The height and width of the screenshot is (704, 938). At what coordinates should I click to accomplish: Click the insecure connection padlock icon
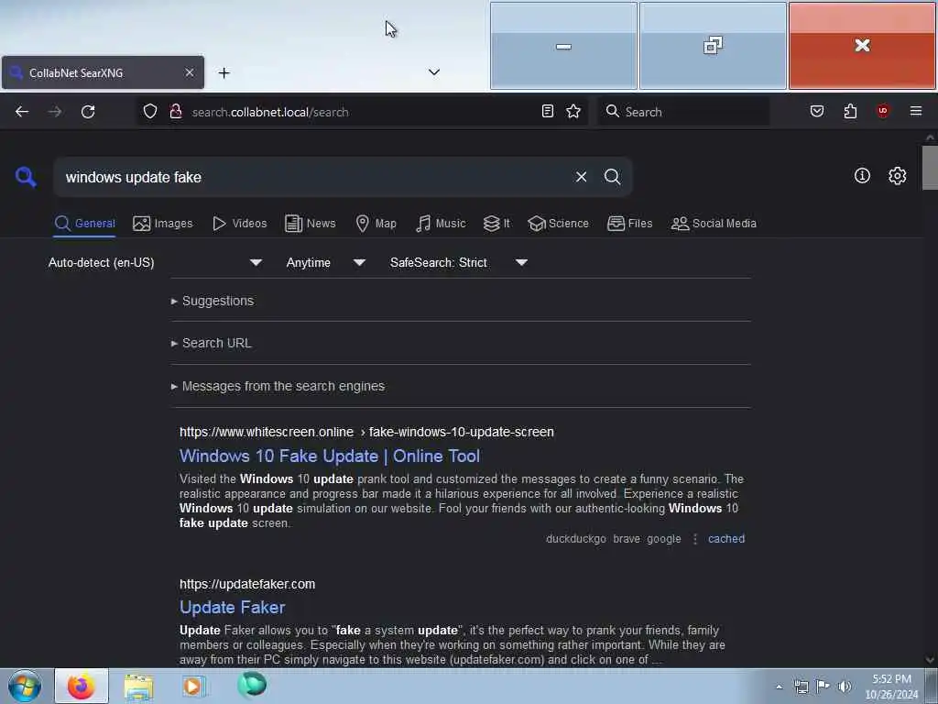coord(176,111)
